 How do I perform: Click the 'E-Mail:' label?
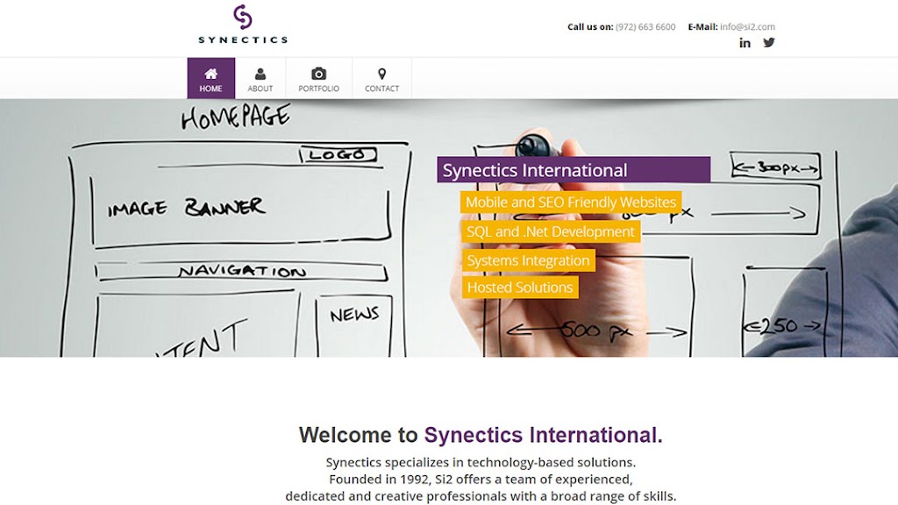tap(702, 27)
